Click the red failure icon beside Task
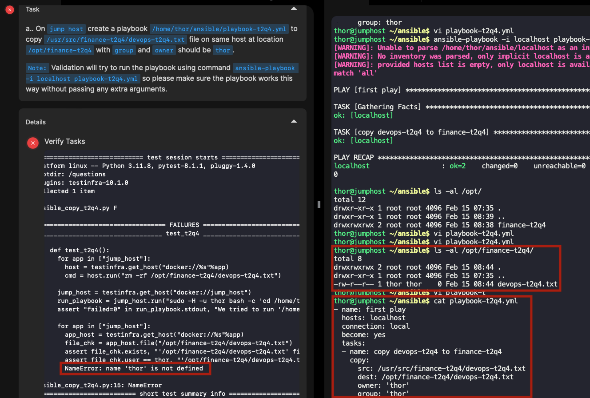Viewport: 590px width, 398px height. pos(9,10)
